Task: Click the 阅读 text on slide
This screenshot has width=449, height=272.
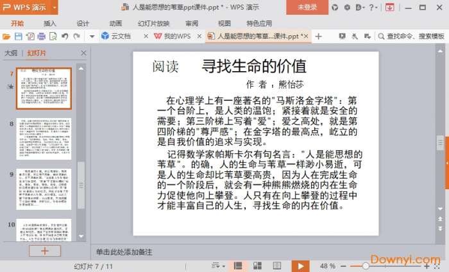Action: [165, 67]
